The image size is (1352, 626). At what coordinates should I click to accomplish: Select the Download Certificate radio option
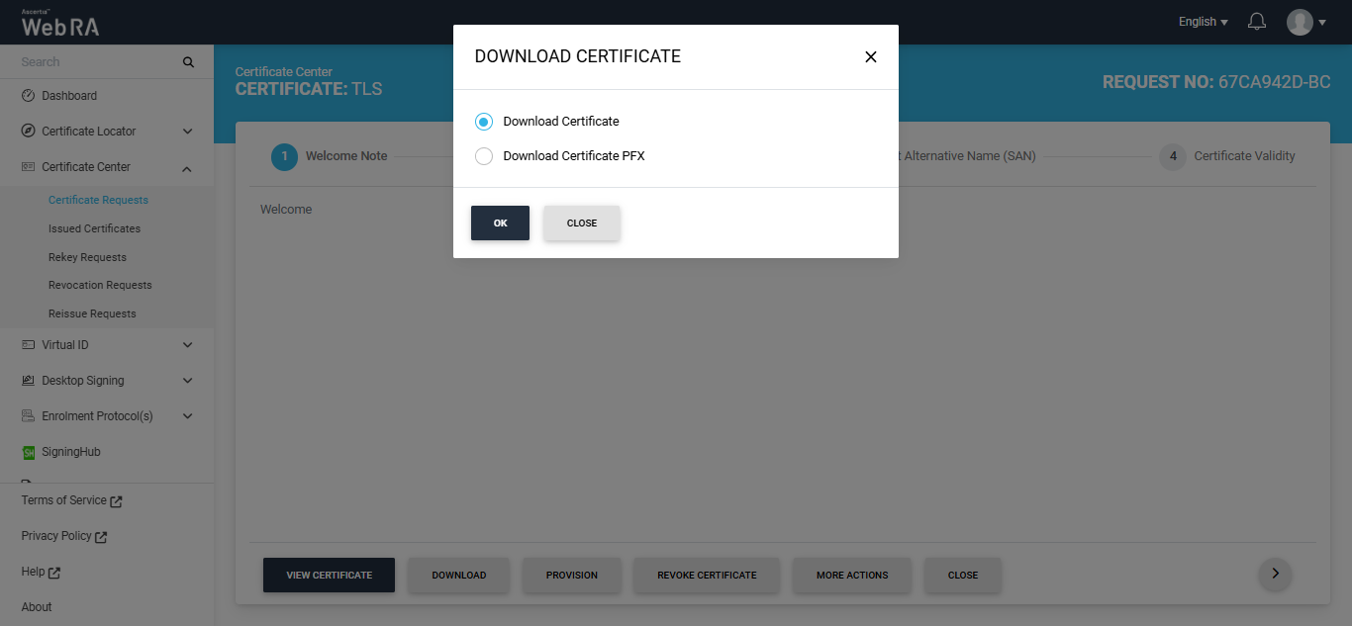coord(484,122)
